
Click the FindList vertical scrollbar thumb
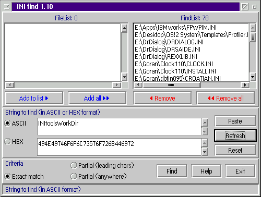pos(253,37)
